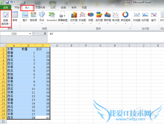Expand the Shapes dropdown arrow
Image resolution: width=164 pixels, height=124 pixels.
pos(42,23)
